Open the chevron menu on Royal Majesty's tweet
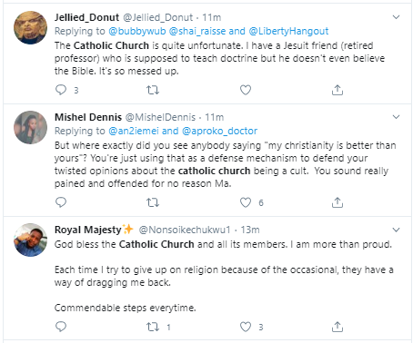 [x=396, y=230]
